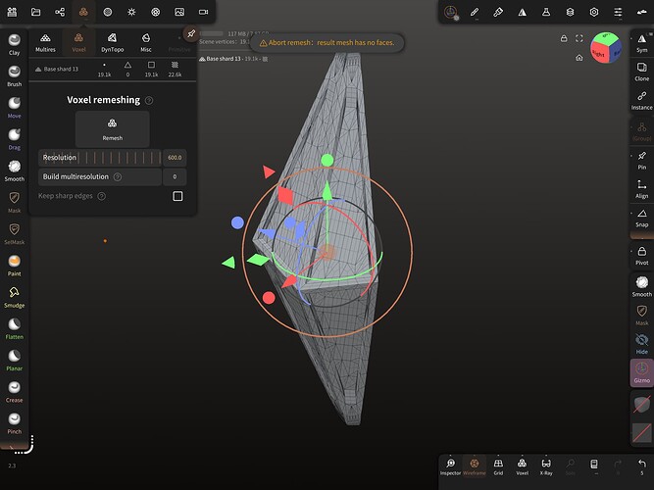The width and height of the screenshot is (654, 490).
Task: Toggle Keep sharp edges checkbox
Action: coord(177,196)
